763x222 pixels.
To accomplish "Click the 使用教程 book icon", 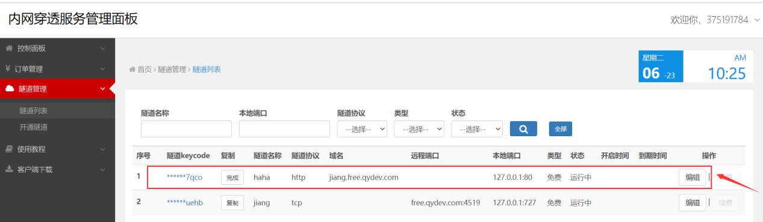I will click(x=9, y=149).
